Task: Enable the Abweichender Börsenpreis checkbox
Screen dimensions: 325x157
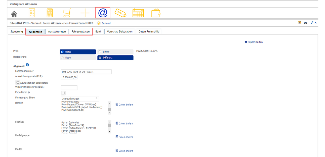Action: (18, 82)
